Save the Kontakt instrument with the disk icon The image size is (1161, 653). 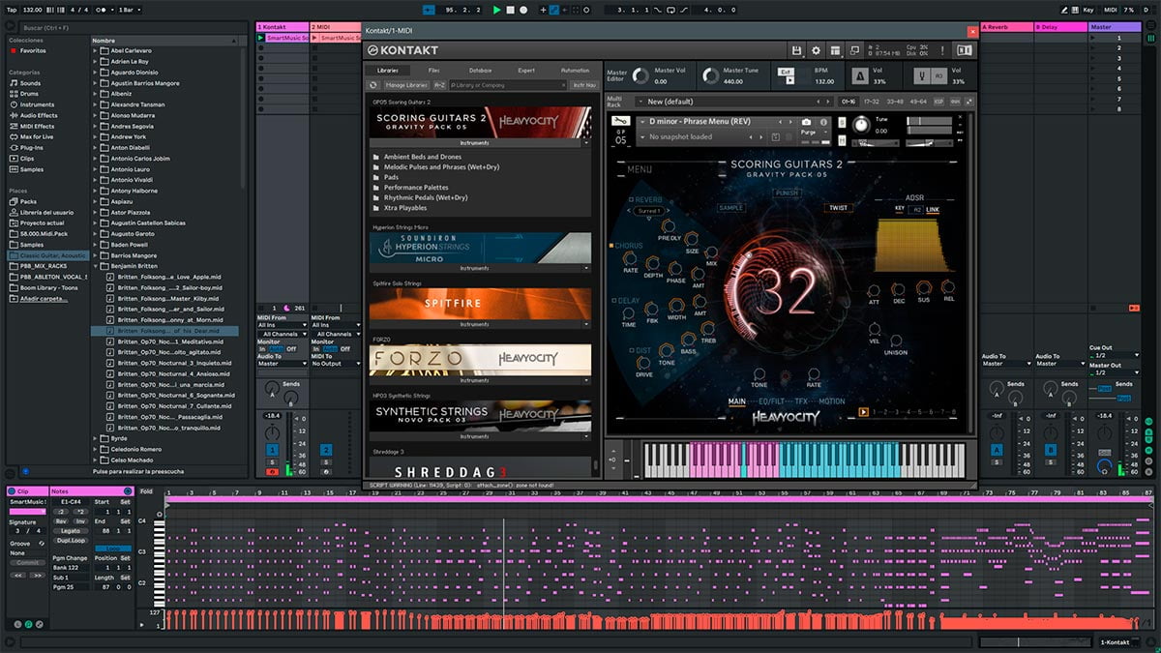coord(796,50)
